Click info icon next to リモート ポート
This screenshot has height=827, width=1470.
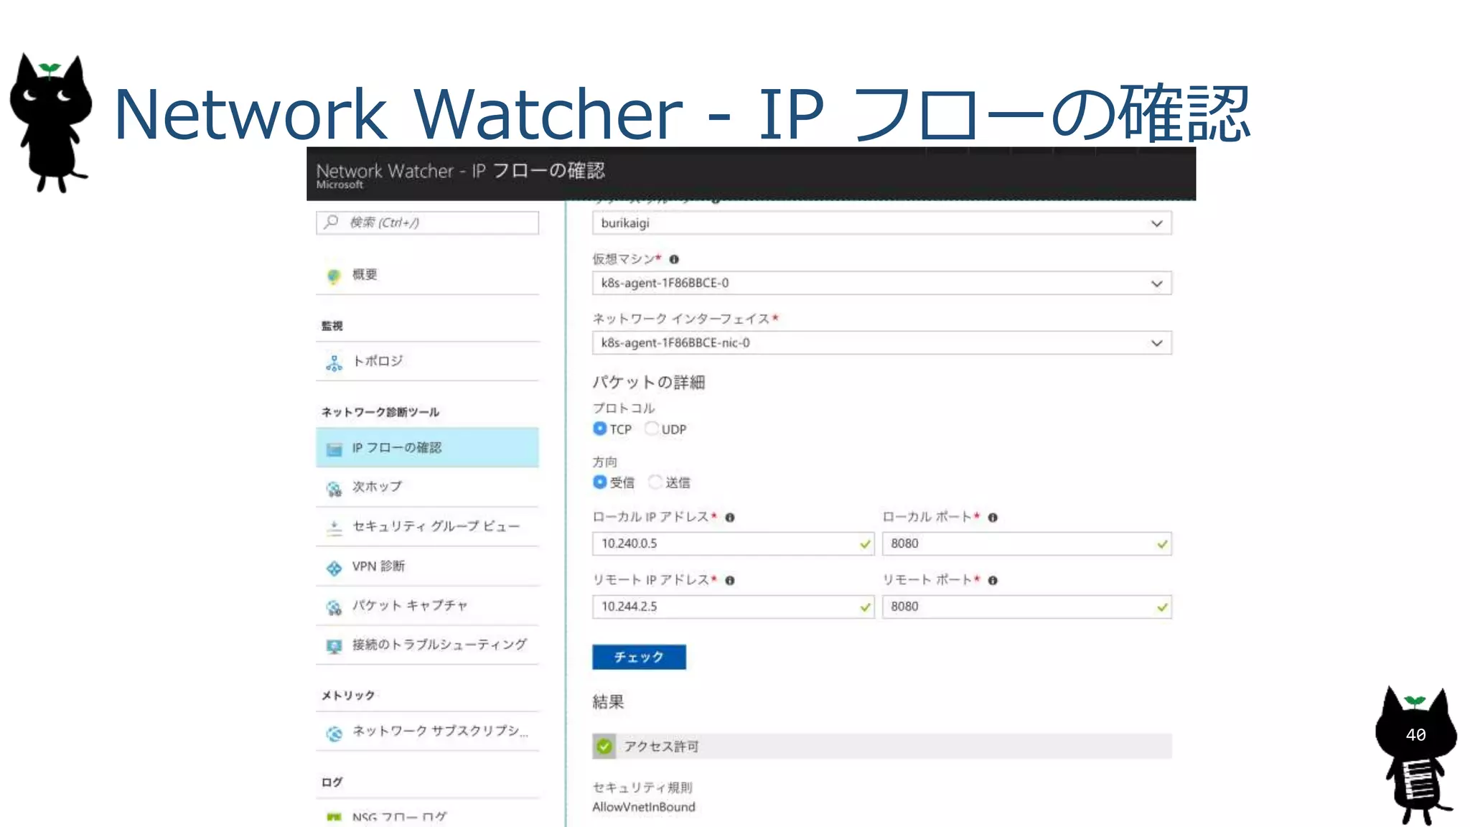[993, 580]
